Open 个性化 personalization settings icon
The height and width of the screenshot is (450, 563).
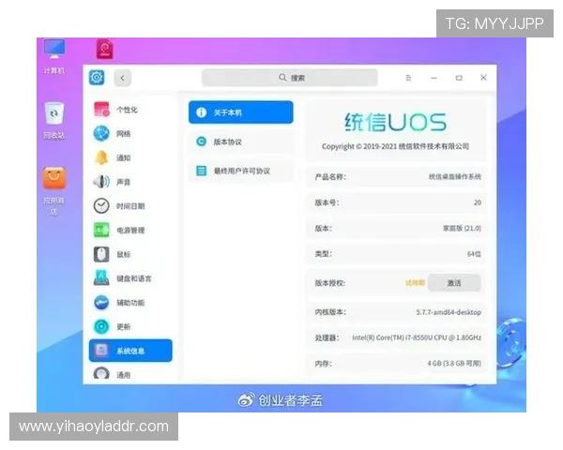(101, 110)
